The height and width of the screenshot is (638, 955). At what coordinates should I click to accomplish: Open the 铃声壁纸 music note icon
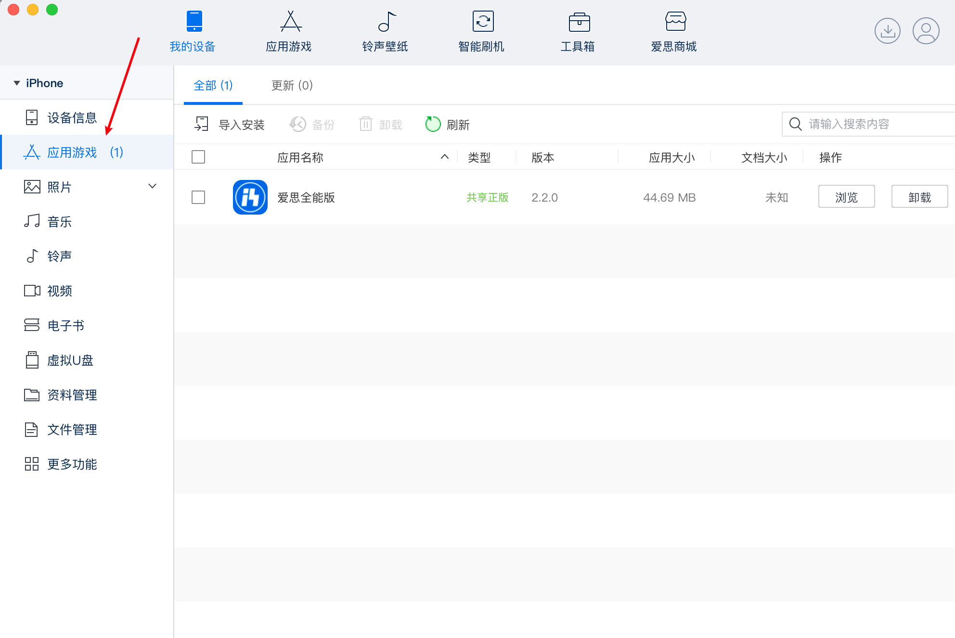click(x=387, y=21)
